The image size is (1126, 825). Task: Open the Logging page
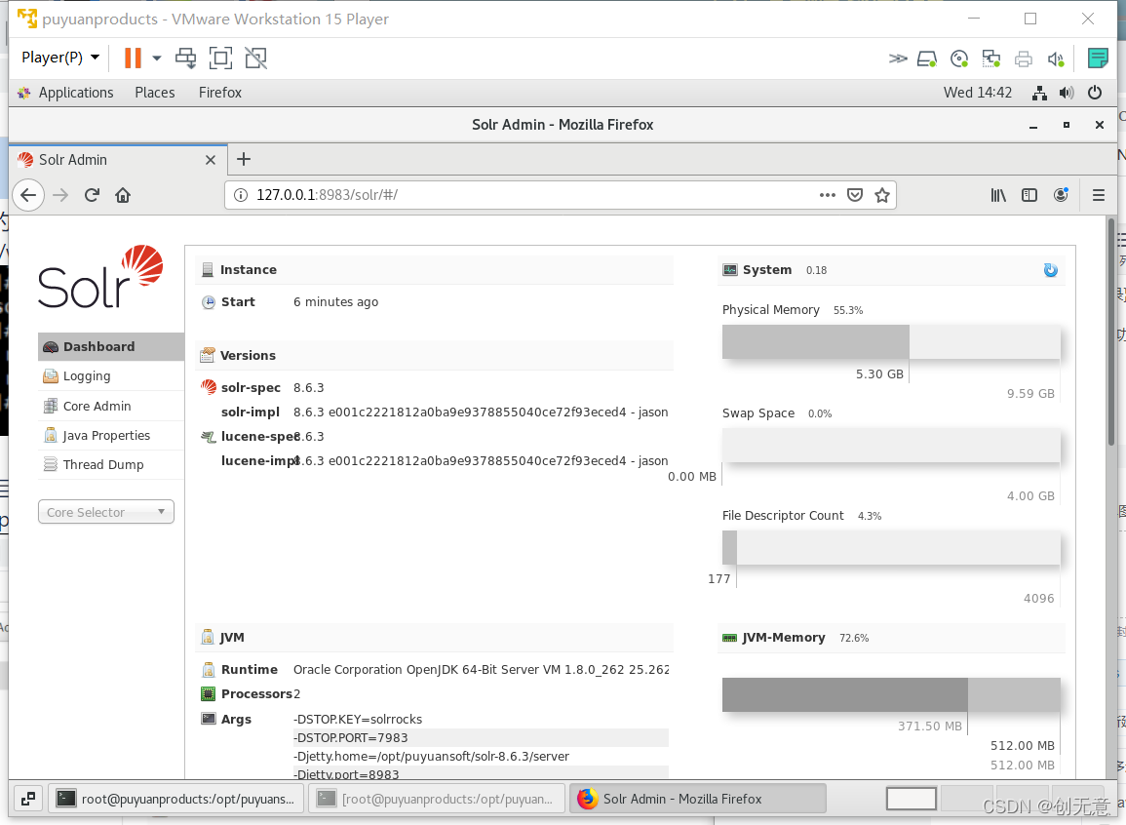(x=111, y=376)
